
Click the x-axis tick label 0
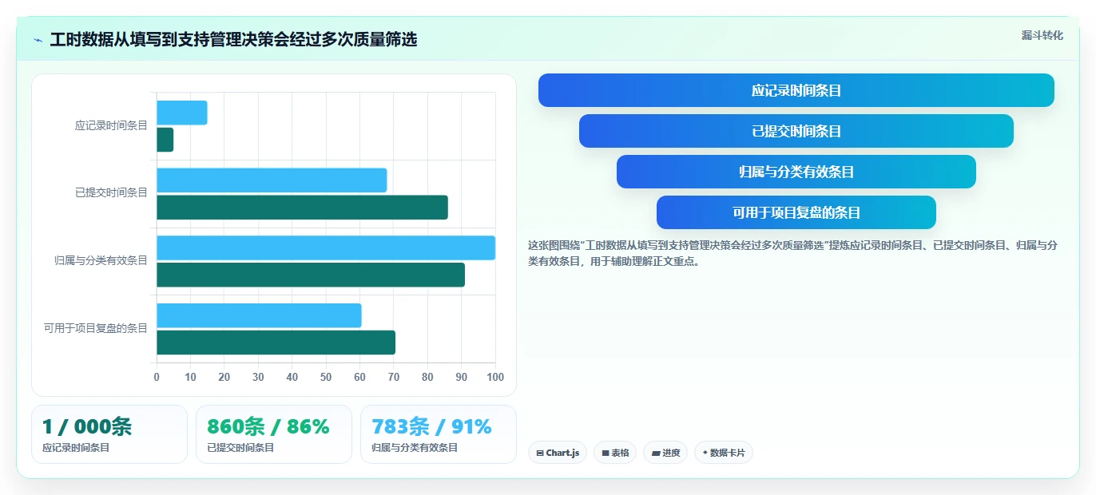(157, 377)
